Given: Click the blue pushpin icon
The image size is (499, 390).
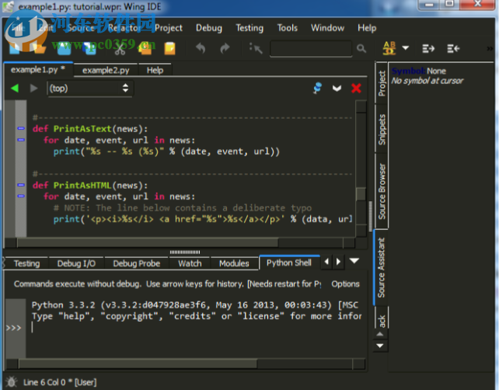Looking at the screenshot, I should click(317, 88).
